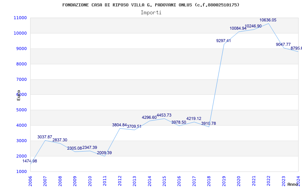The image size is (302, 188).
Task: Click the 'Anno' x-axis title
Action: point(293,184)
